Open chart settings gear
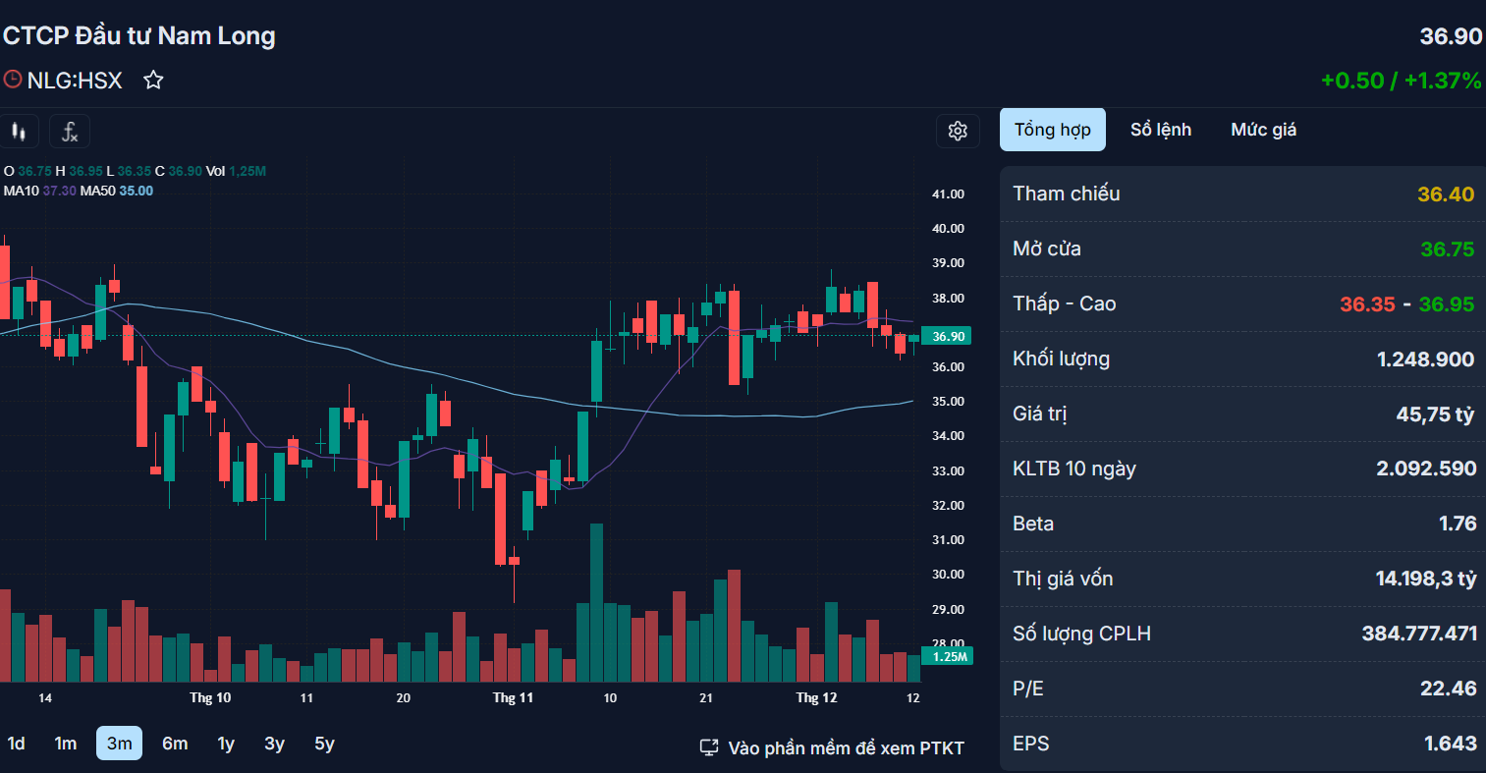 [x=958, y=131]
